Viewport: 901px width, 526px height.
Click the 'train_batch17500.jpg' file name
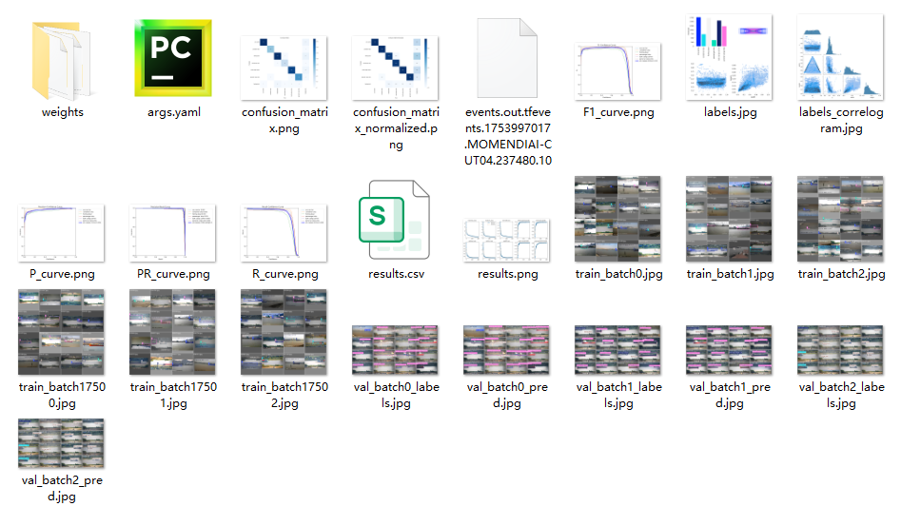point(62,395)
